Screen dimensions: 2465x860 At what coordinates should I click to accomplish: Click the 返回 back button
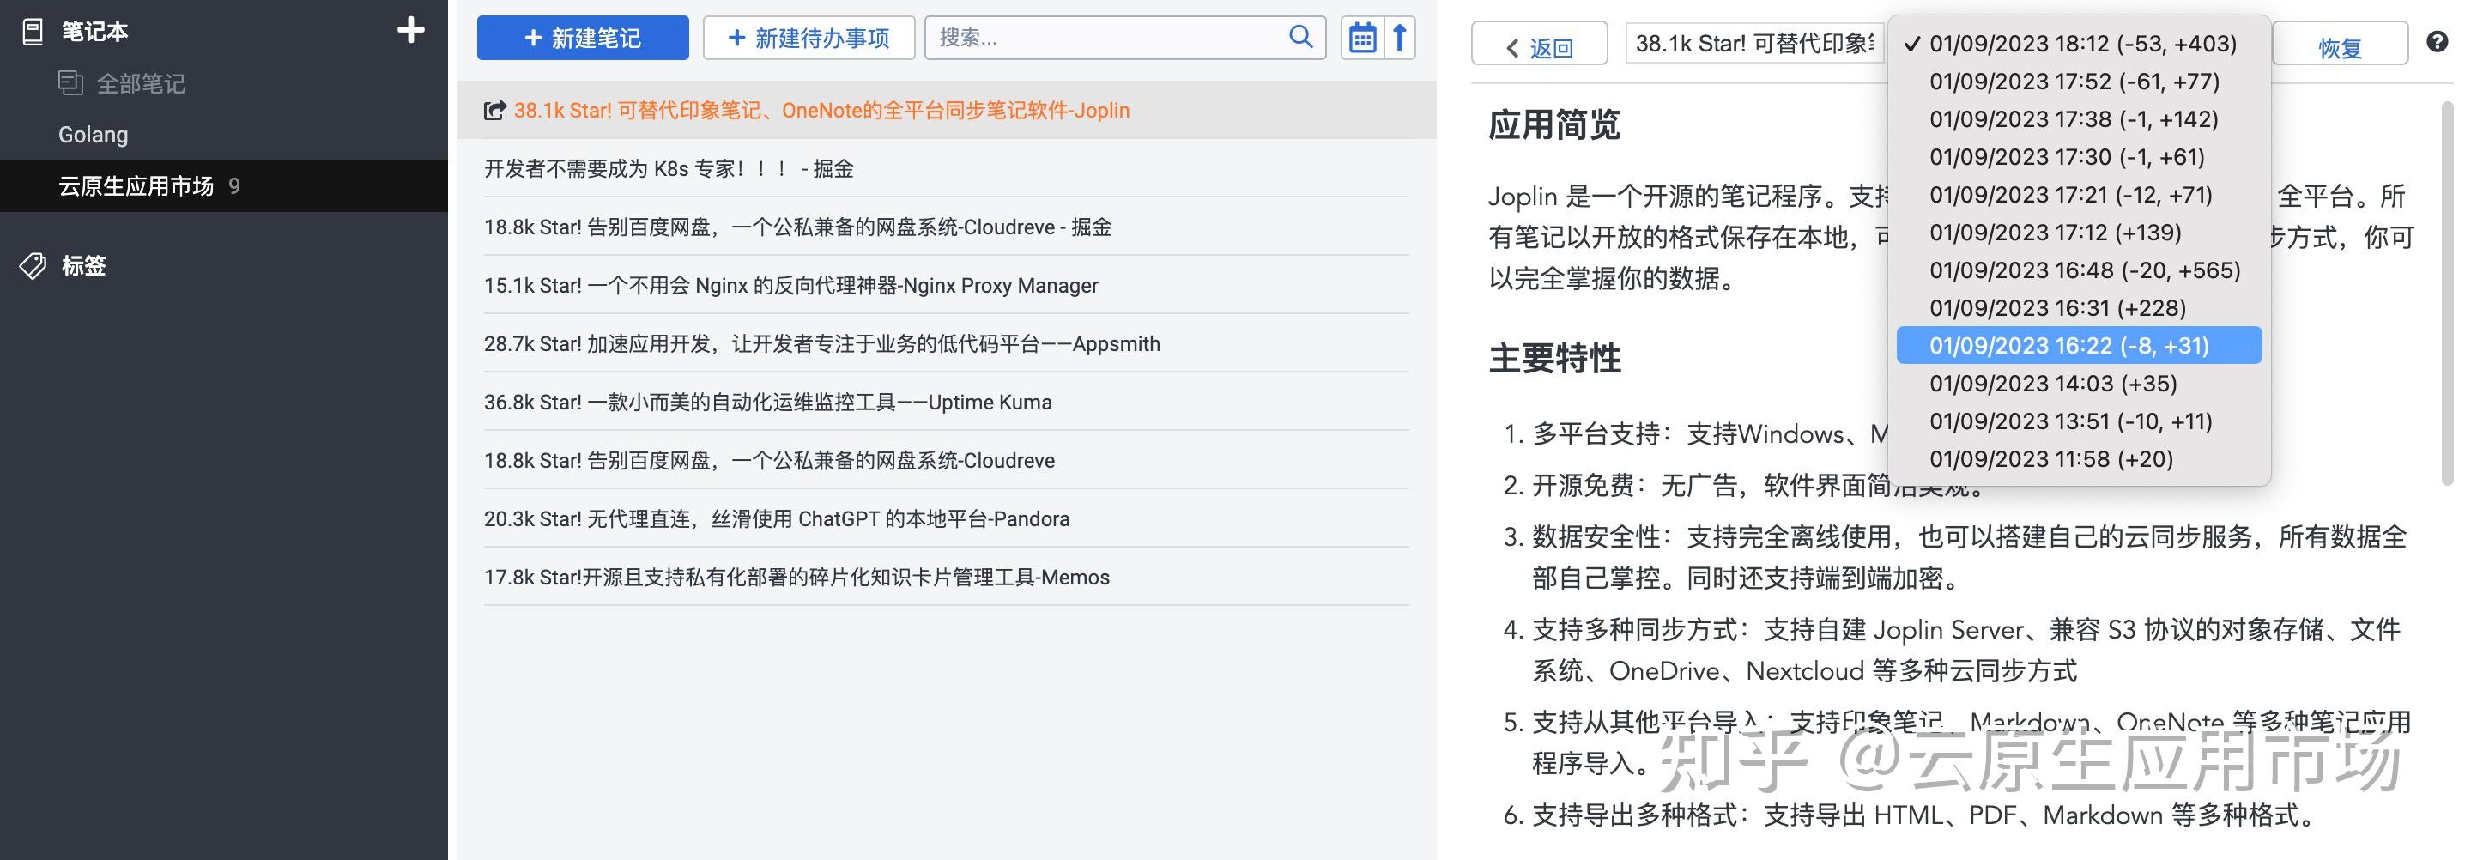point(1539,45)
